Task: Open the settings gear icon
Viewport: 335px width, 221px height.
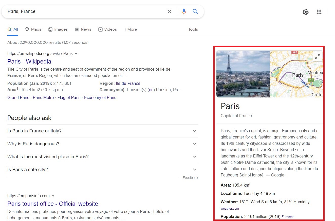Action: [306, 12]
